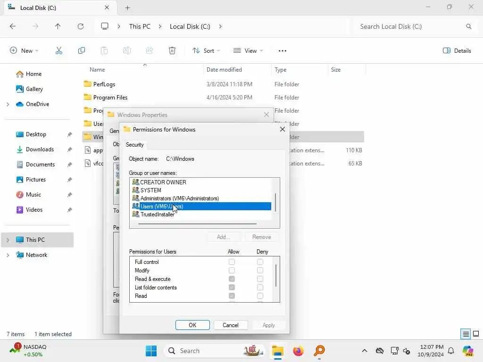Toggle Deny checkbox for Full control
The height and width of the screenshot is (362, 483).
click(x=260, y=262)
